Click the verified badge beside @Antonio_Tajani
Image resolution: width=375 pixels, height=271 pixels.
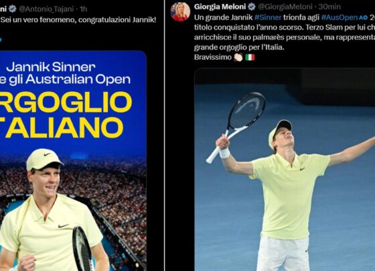tap(13, 9)
